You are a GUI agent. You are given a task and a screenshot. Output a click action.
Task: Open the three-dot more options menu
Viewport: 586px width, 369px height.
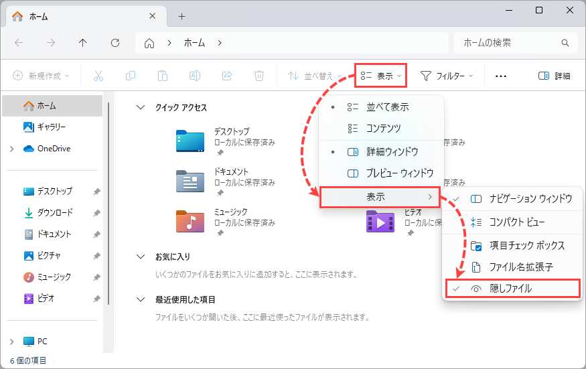(x=501, y=76)
